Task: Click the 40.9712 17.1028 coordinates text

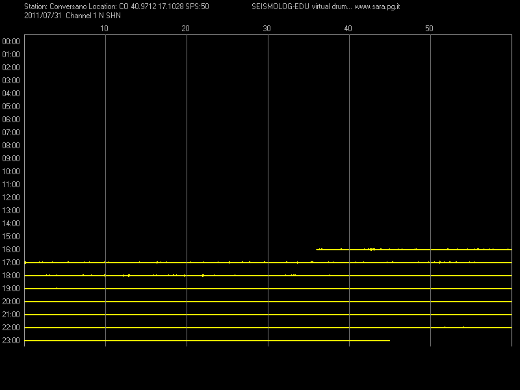Action: click(x=157, y=6)
